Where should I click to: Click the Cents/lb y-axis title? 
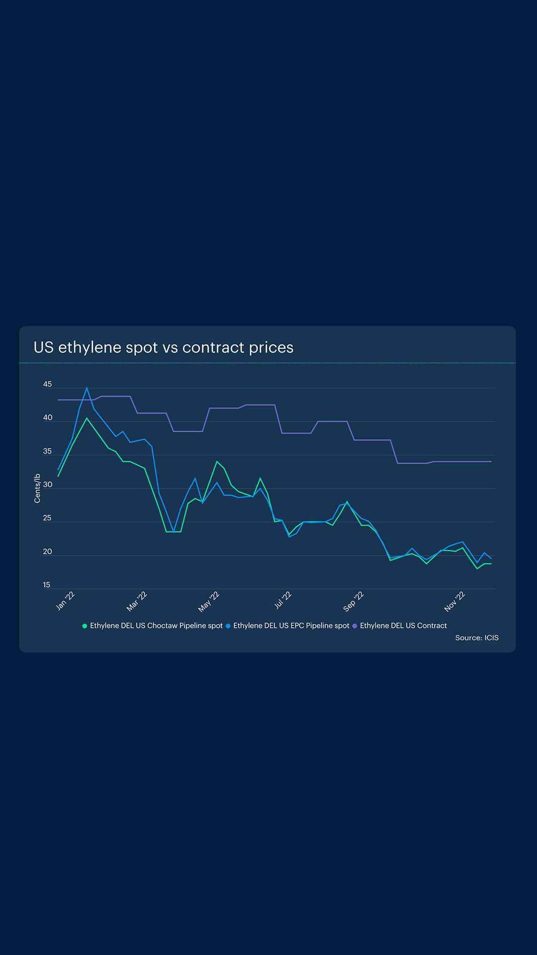click(37, 488)
